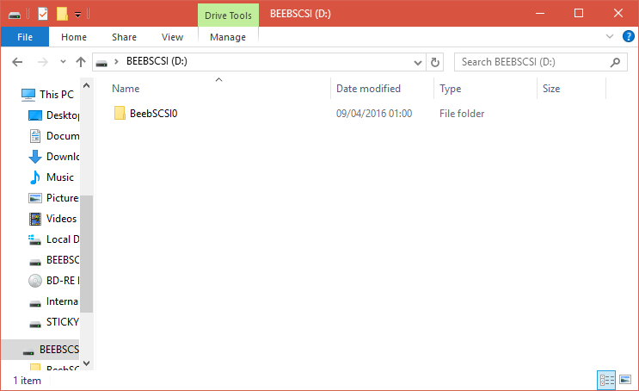This screenshot has width=639, height=391.
Task: Open Downloads in the navigation pane
Action: click(x=54, y=157)
